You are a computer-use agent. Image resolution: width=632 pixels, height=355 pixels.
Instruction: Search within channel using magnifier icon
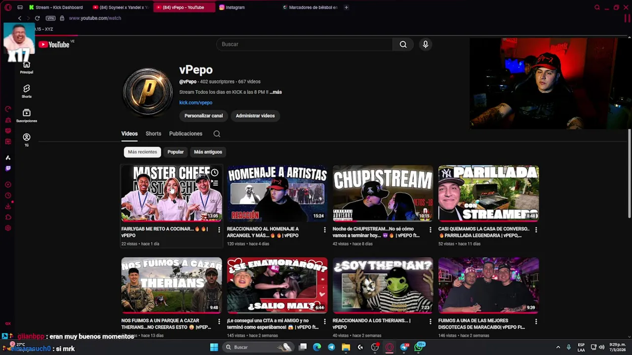coord(217,134)
